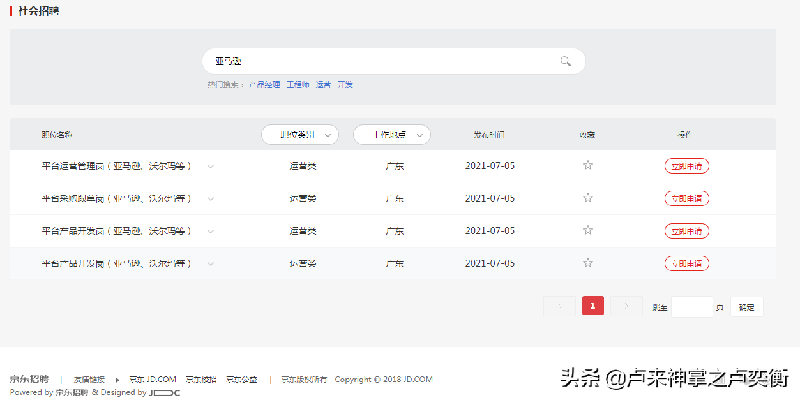Click the 京东版权所有 footer text
This screenshot has width=800, height=400.
(x=304, y=380)
